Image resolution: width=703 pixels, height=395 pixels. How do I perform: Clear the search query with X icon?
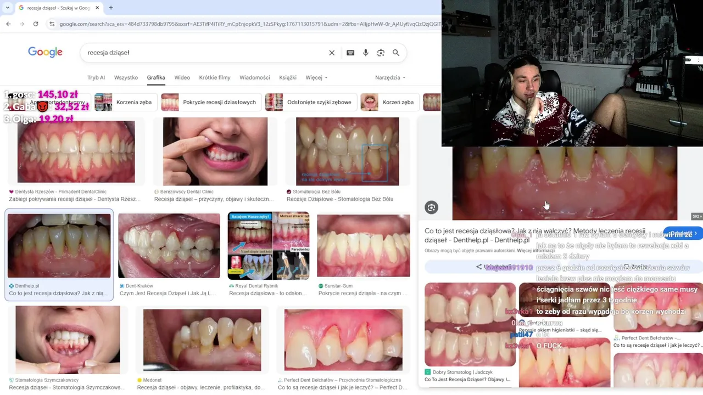click(x=332, y=53)
